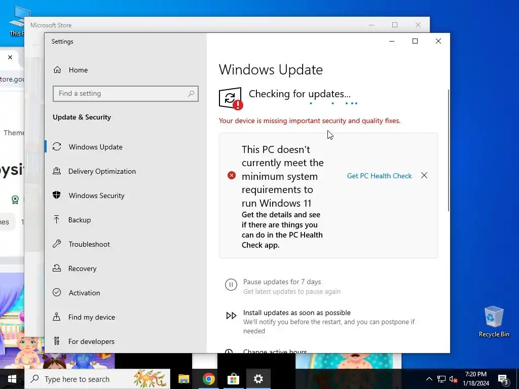Screen dimensions: 519x389
Task: Click the magnifier icon in Find a setting
Action: tap(191, 94)
